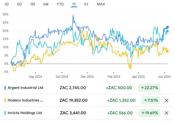Remove Hudaco Industries from comparison
Screen dimensions: 175x123
coord(166,100)
